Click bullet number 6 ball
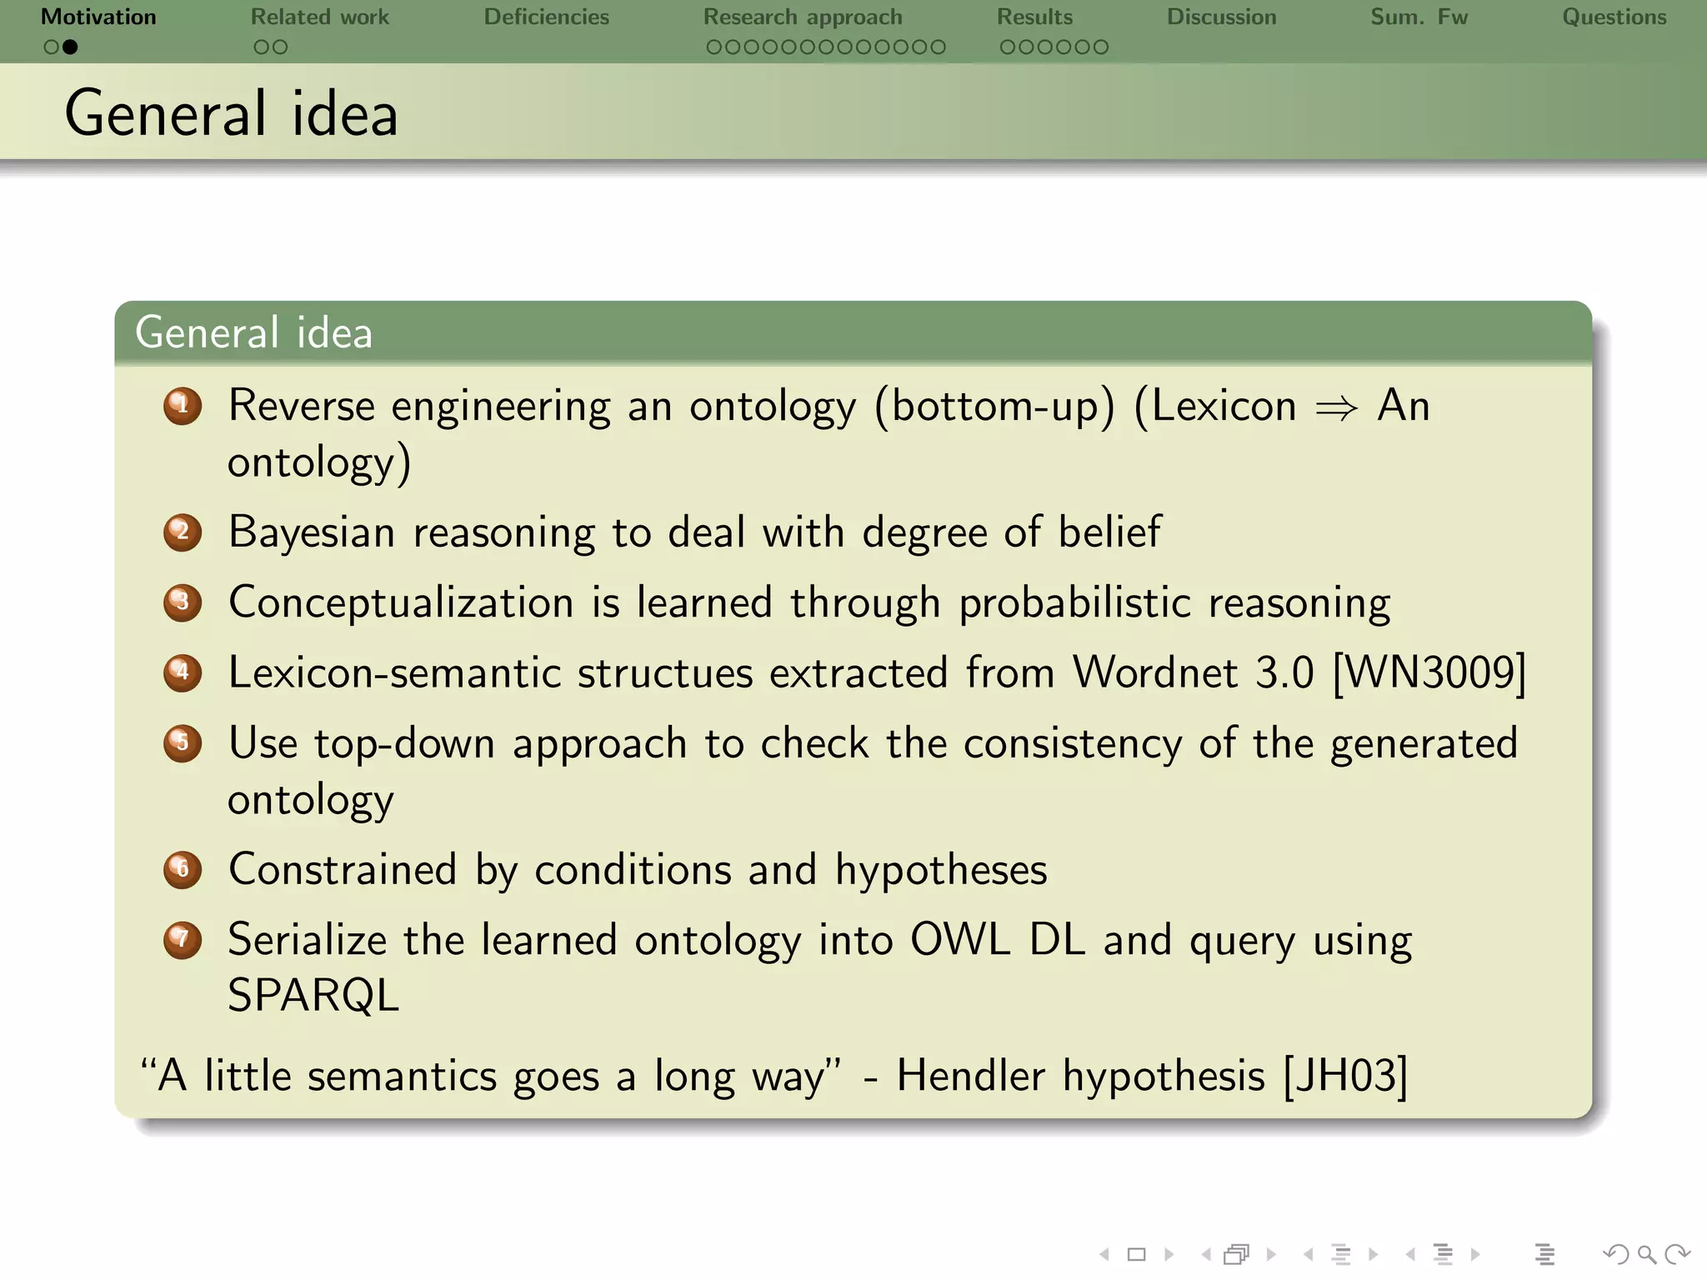Viewport: 1707px width, 1280px height. coord(183,869)
